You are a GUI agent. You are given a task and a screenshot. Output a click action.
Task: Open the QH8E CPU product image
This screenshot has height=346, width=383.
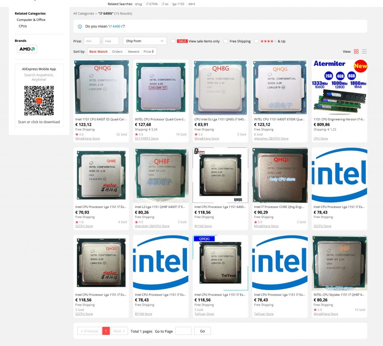point(101,175)
